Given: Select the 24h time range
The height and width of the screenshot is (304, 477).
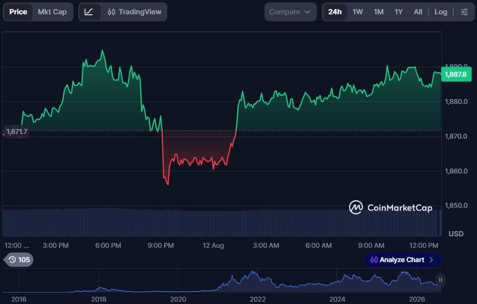Looking at the screenshot, I should click(x=335, y=12).
